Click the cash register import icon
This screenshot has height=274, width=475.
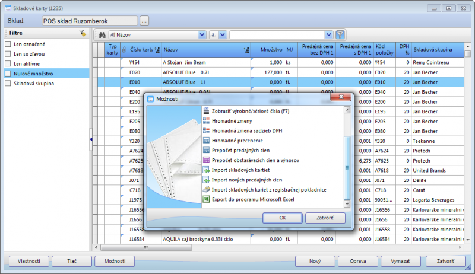tap(207, 189)
